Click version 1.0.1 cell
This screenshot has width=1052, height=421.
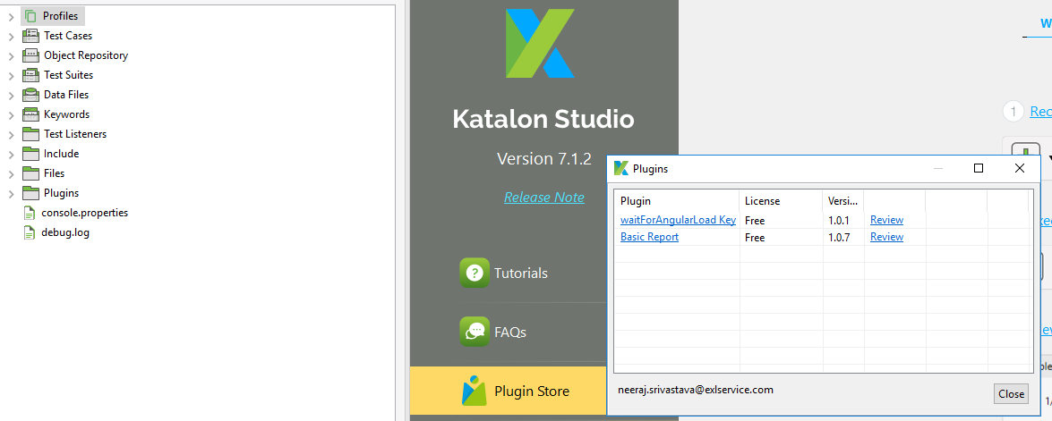[839, 220]
